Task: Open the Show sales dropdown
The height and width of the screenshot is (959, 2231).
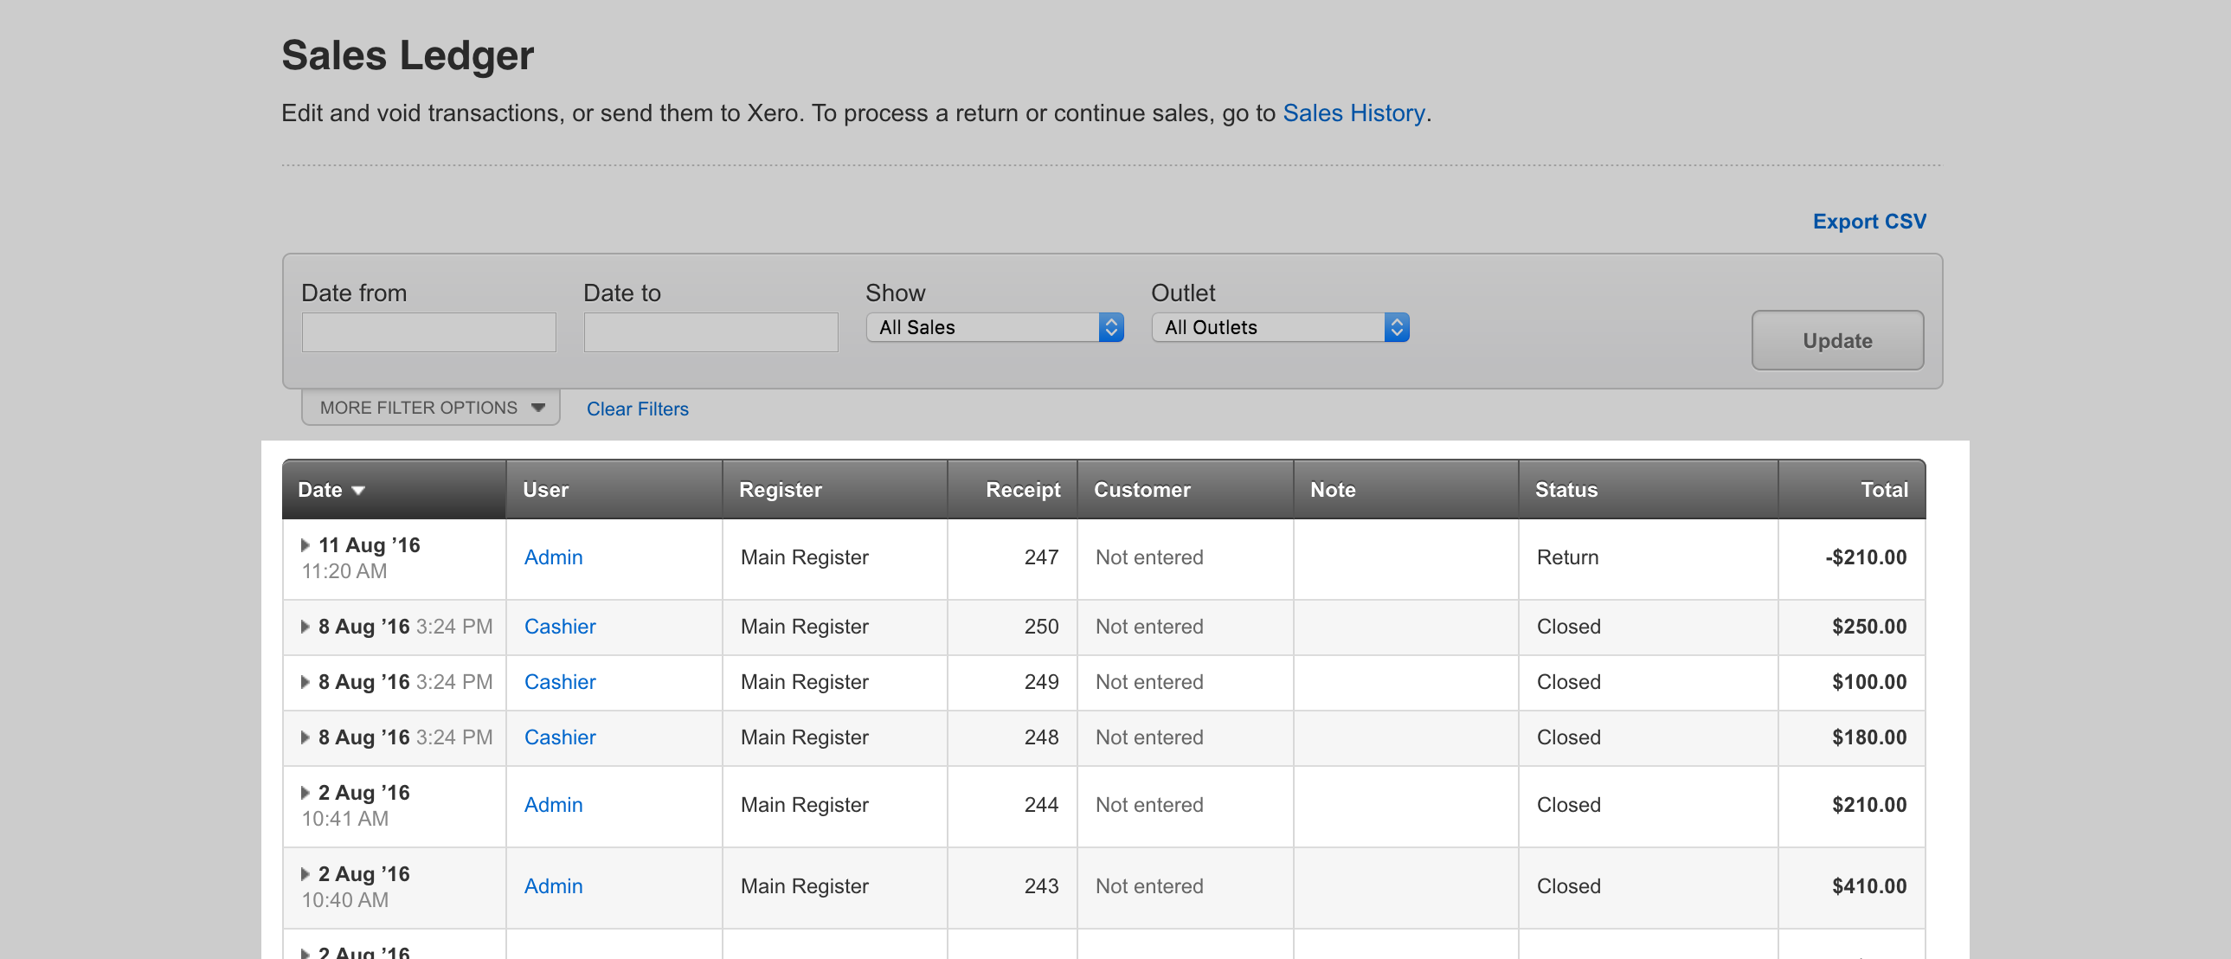Action: tap(994, 327)
